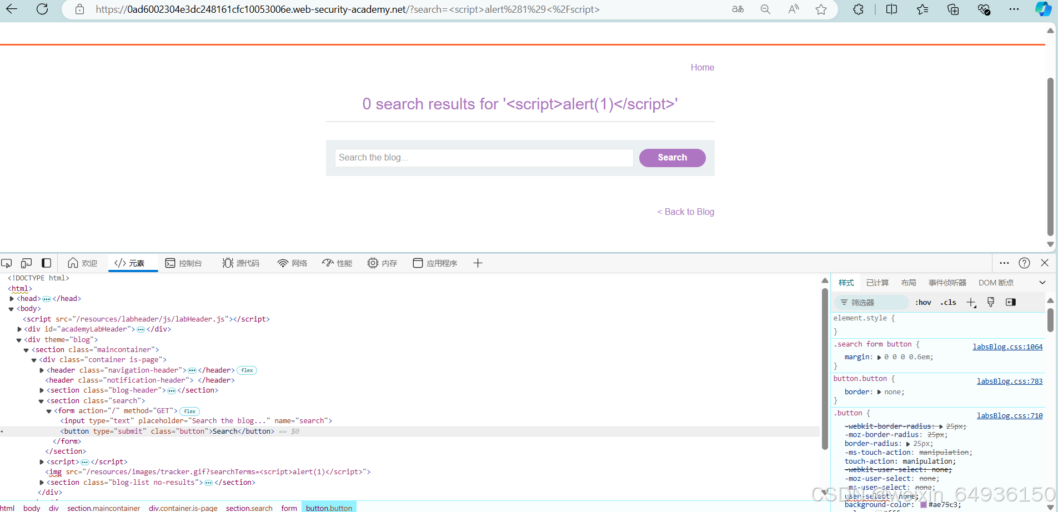Click flex badge on form element
The height and width of the screenshot is (512, 1058).
(x=190, y=411)
